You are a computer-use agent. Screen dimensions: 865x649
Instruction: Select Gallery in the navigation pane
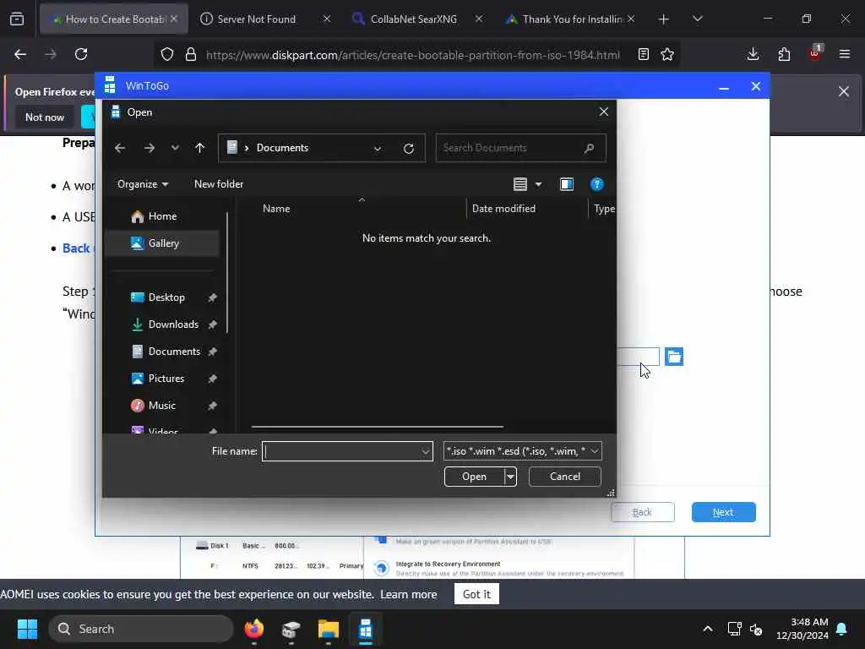162,243
